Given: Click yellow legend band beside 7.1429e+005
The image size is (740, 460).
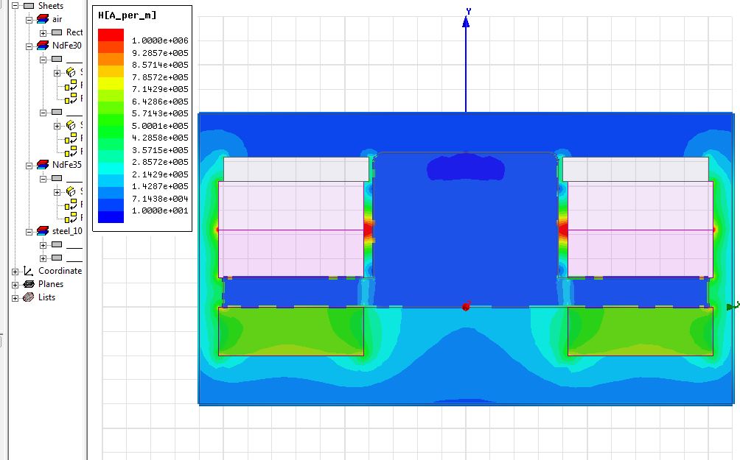Looking at the screenshot, I should 111,83.
